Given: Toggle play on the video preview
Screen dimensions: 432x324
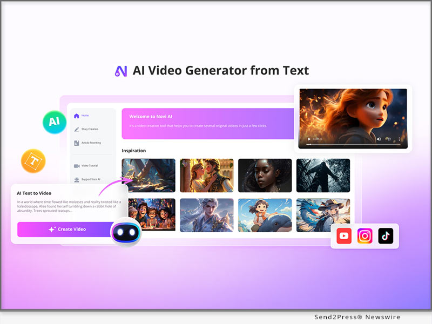Looking at the screenshot, I should coord(309,139).
